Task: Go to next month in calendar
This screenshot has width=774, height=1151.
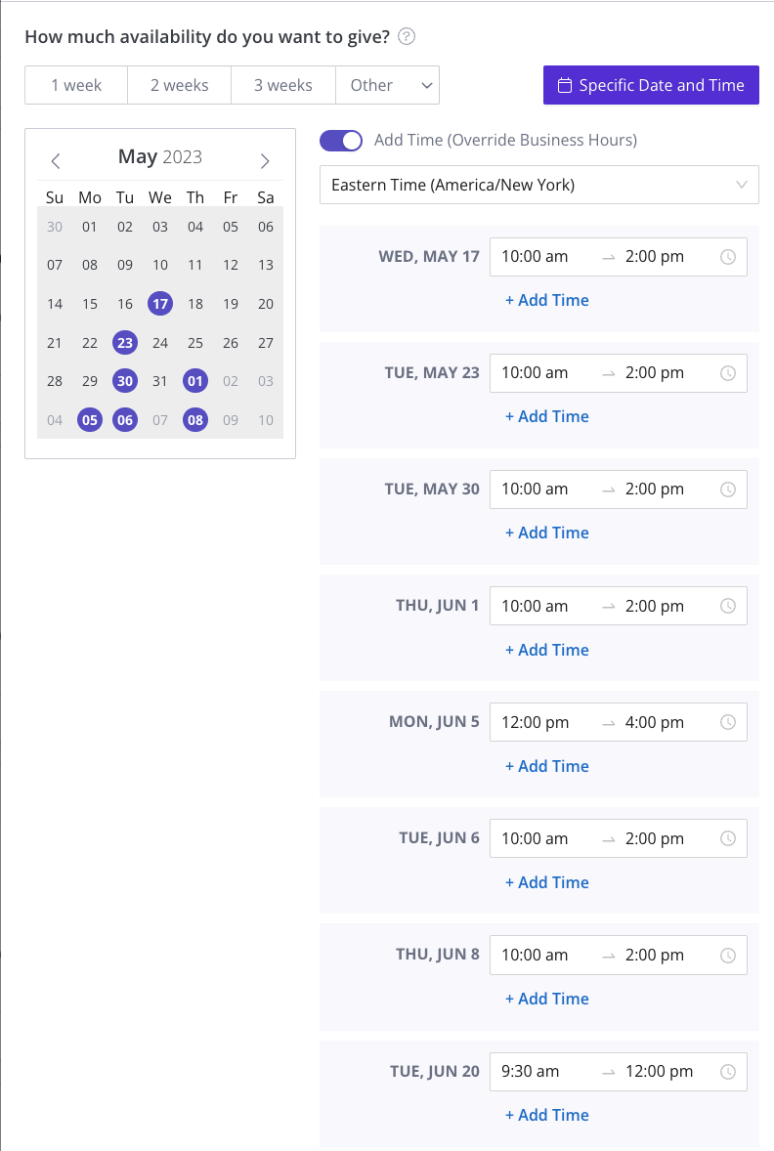Action: (265, 161)
